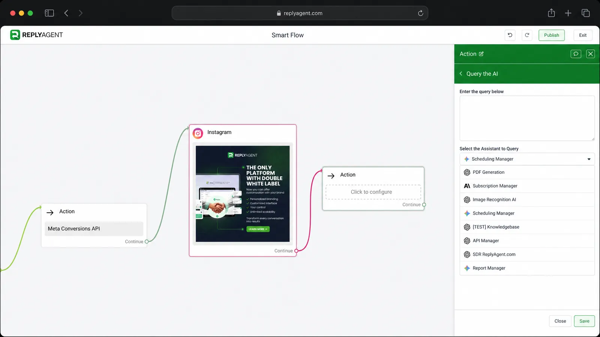Choose API Manager assistant
The height and width of the screenshot is (337, 600).
click(x=527, y=241)
